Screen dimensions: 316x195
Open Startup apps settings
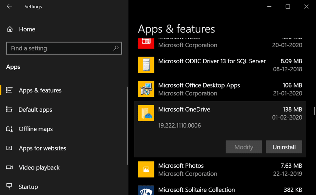coord(28,187)
